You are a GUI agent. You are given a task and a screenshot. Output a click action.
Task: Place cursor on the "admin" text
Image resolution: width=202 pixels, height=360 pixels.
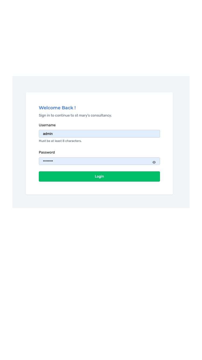pyautogui.click(x=48, y=134)
